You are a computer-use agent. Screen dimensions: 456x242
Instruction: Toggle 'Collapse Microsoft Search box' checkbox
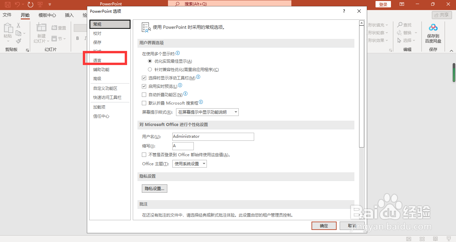tap(144, 103)
